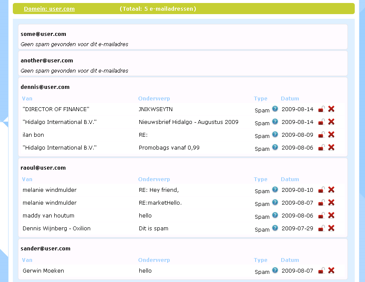
Task: Click Datum column header under raoul@user.com
Action: click(x=290, y=179)
